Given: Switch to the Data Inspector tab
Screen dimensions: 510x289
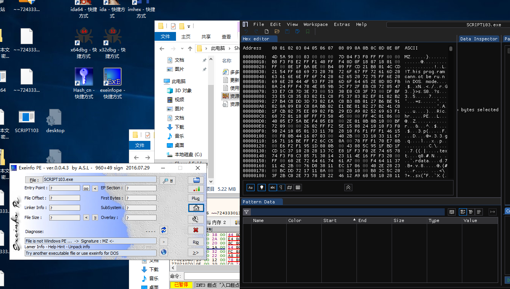Looking at the screenshot, I should (479, 39).
